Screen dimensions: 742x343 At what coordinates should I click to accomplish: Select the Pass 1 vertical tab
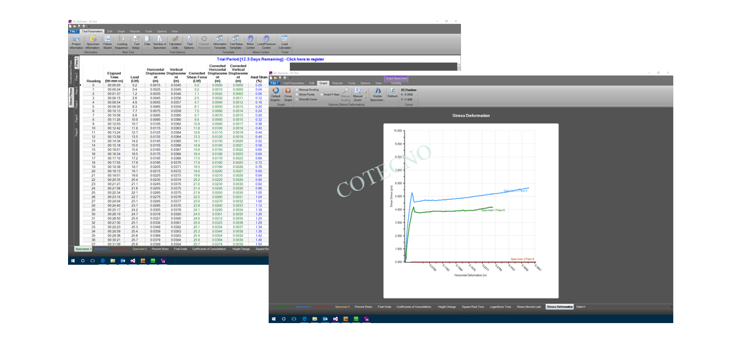(78, 62)
